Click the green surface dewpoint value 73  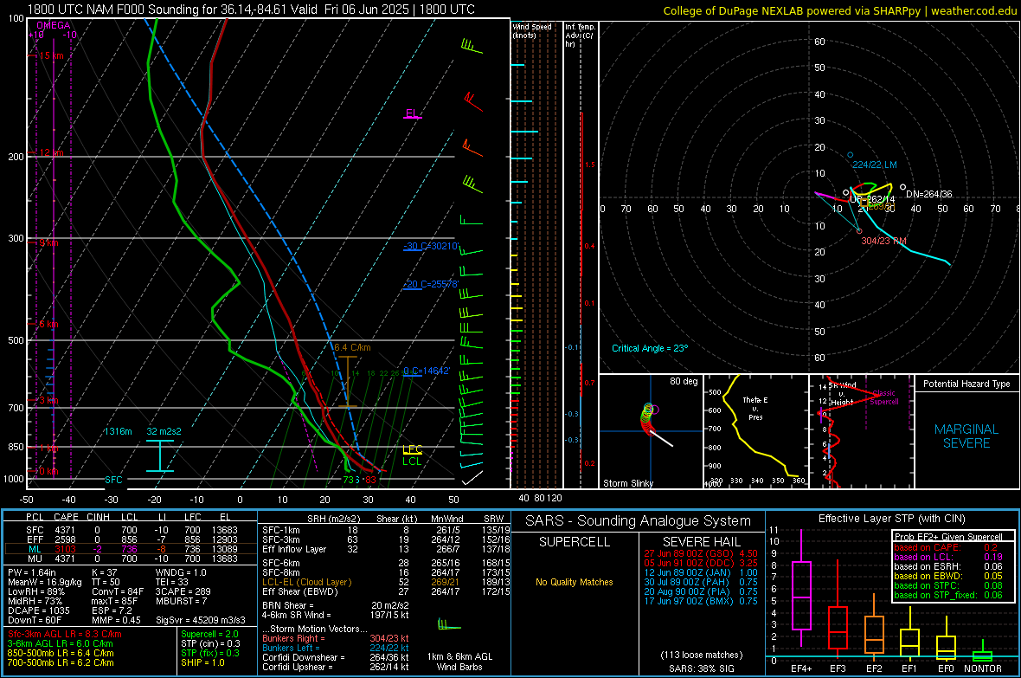click(x=349, y=480)
